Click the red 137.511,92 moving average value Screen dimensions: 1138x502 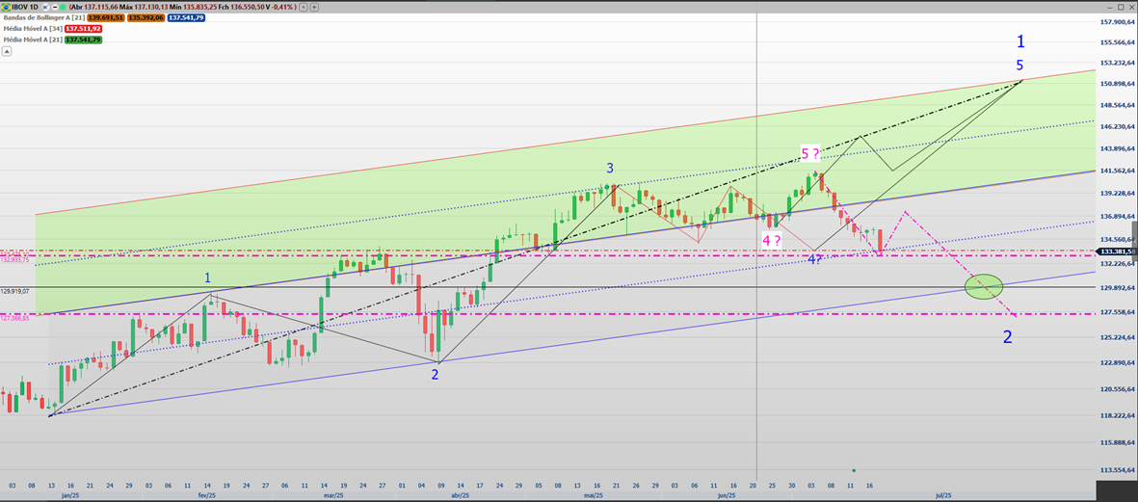[x=83, y=29]
